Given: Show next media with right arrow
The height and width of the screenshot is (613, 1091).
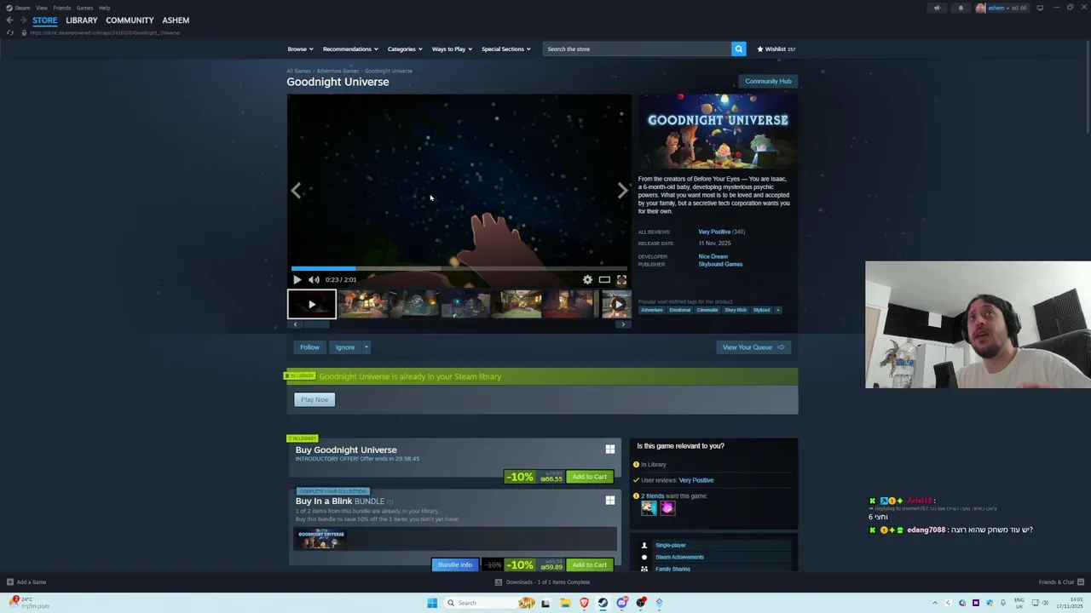Looking at the screenshot, I should click(x=622, y=190).
